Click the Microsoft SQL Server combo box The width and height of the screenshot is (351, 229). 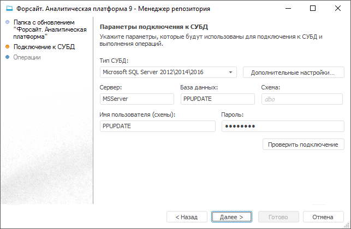[x=164, y=72]
